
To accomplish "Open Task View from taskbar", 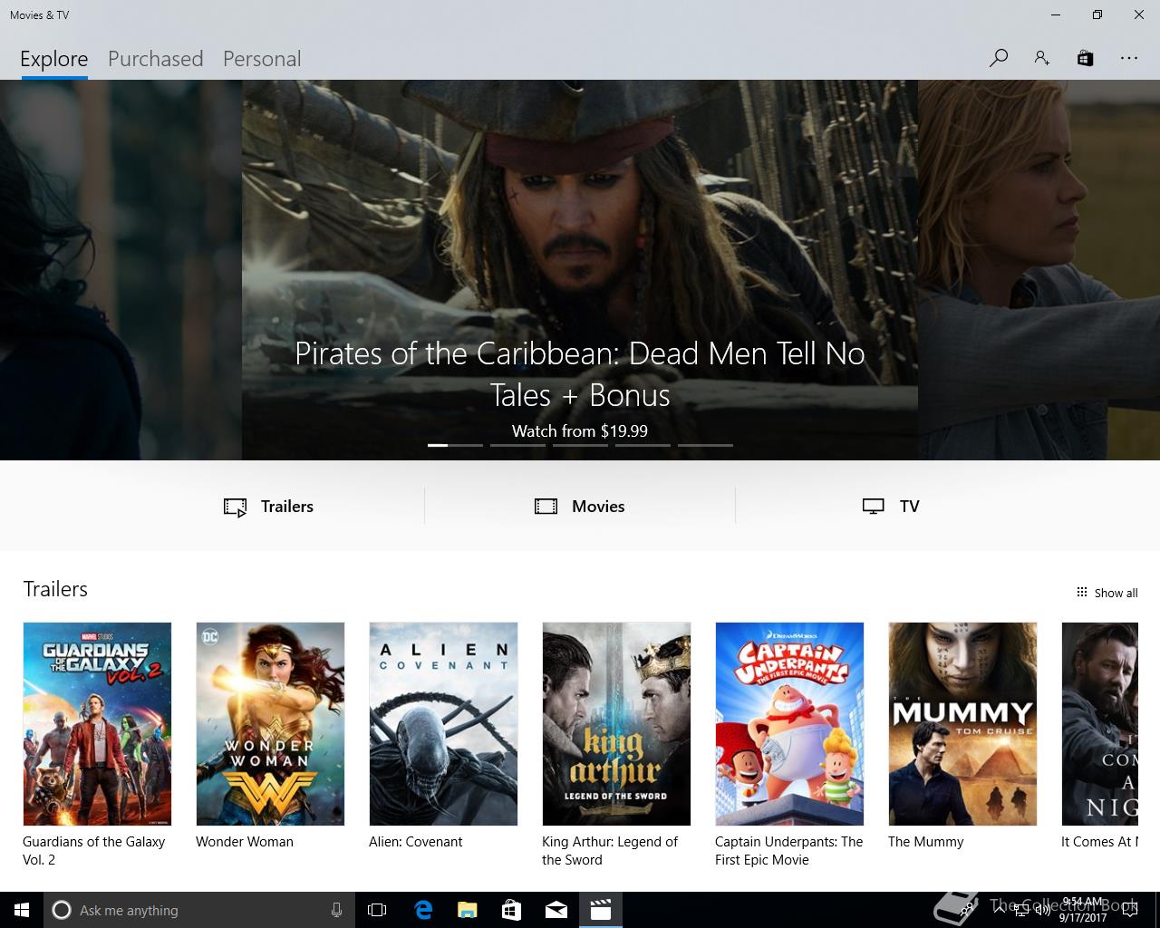I will point(377,910).
